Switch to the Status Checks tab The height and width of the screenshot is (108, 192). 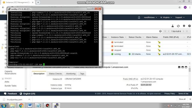coord(55,73)
